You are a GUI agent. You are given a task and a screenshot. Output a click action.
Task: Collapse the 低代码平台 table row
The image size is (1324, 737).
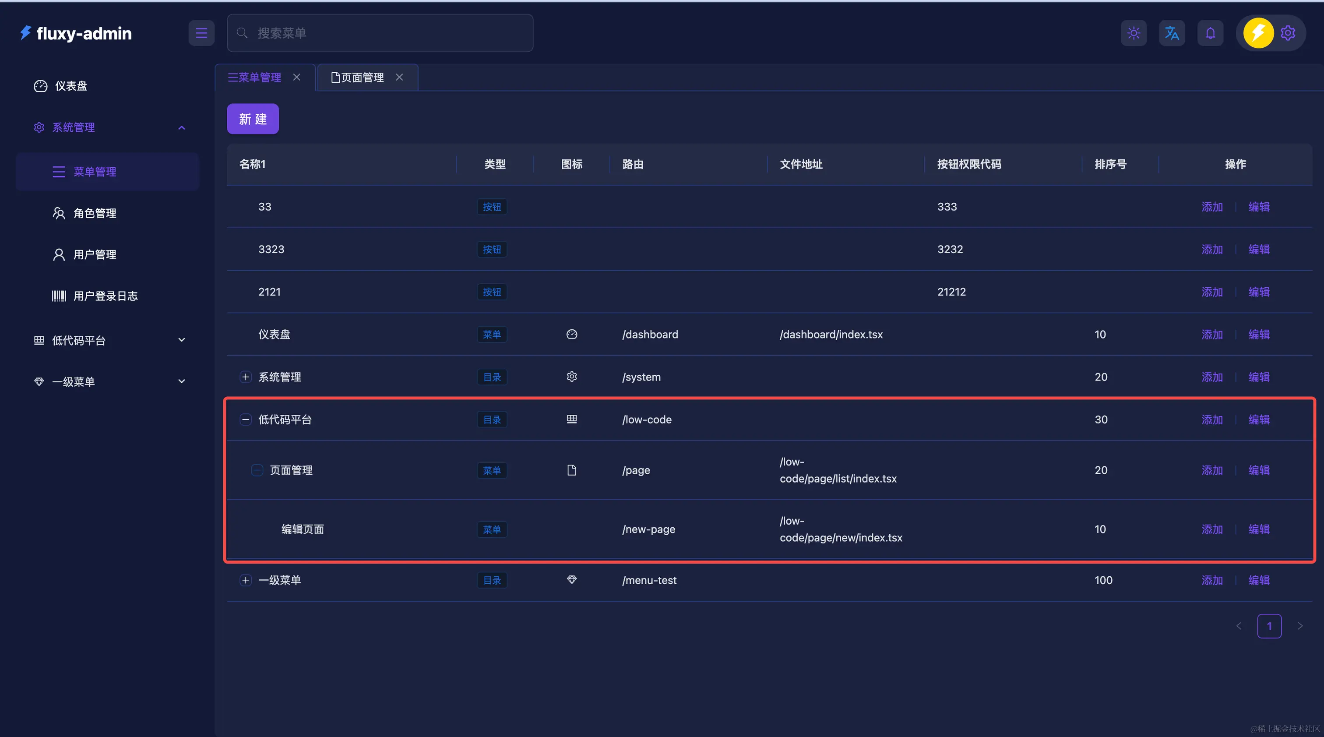pyautogui.click(x=246, y=420)
